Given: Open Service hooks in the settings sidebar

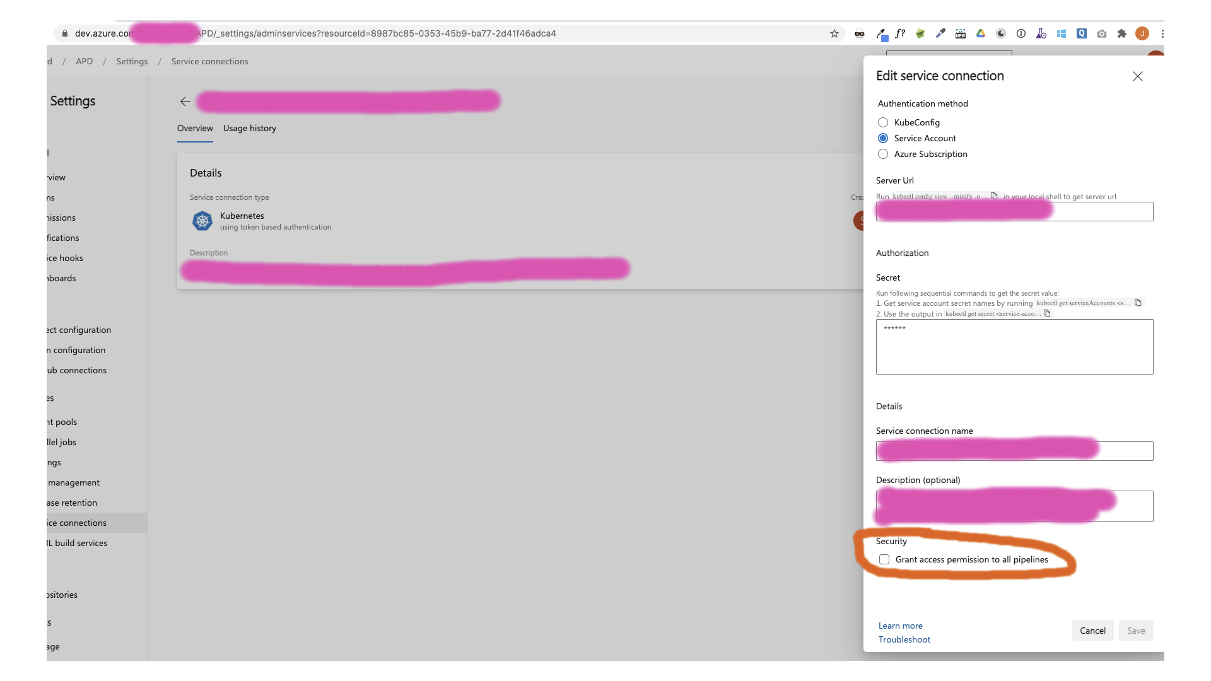Looking at the screenshot, I should click(x=65, y=258).
